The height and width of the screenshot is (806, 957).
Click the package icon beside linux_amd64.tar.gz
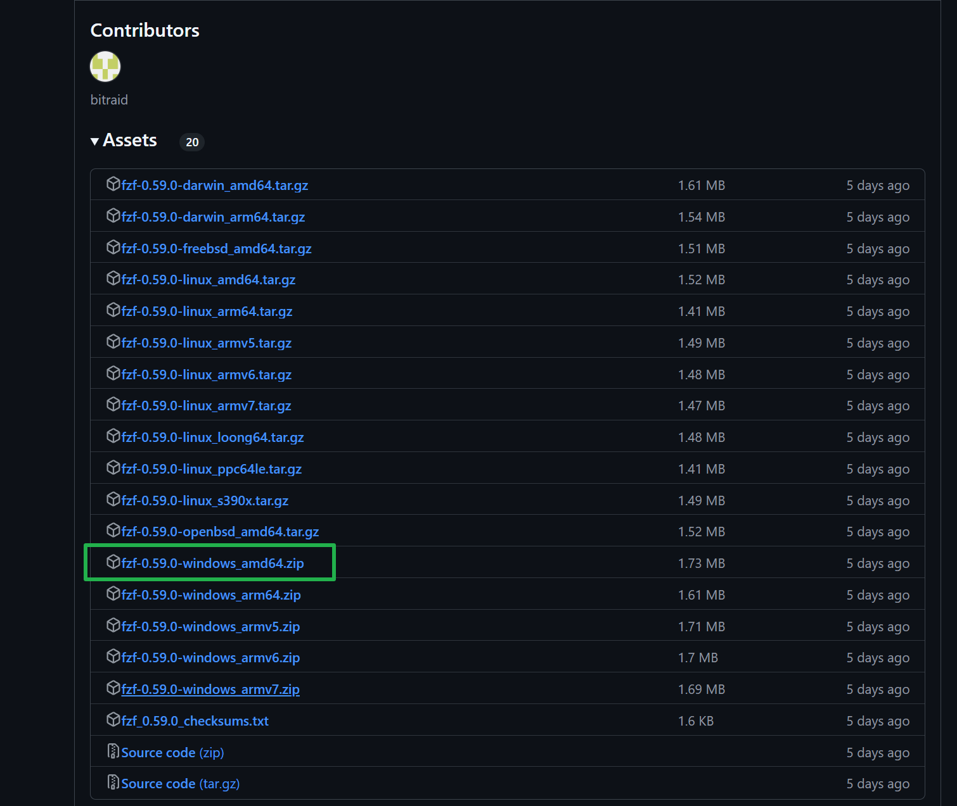point(113,279)
